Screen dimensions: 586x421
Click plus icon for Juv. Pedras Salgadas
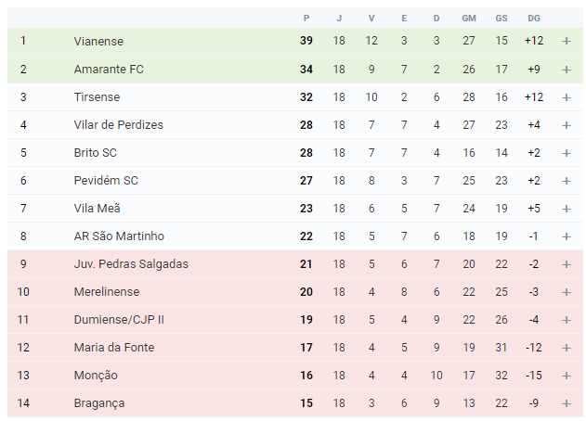click(x=566, y=264)
